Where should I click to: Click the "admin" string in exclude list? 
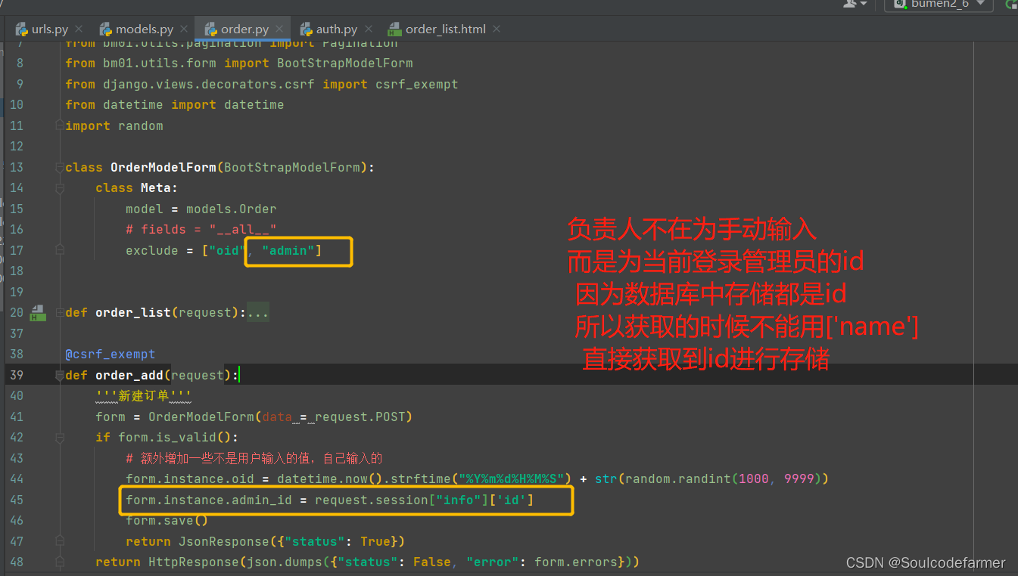pos(288,250)
